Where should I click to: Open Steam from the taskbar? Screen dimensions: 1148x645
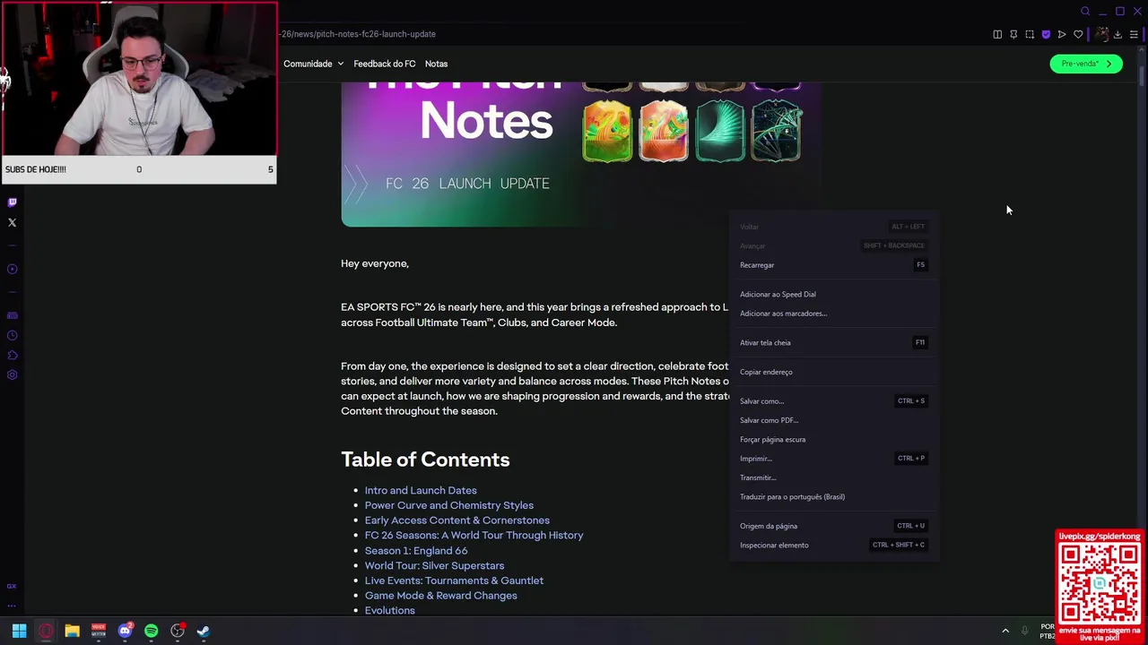(x=204, y=631)
